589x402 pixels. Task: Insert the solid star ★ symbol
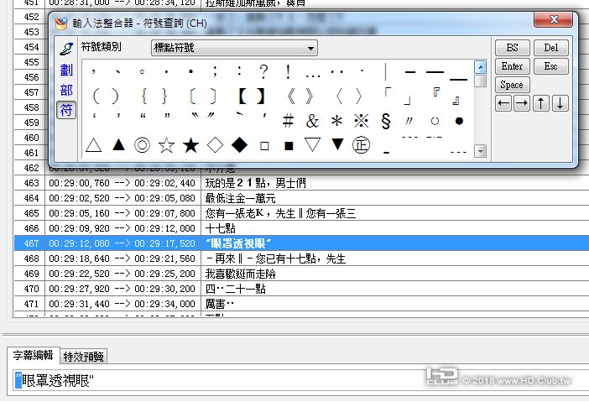190,145
